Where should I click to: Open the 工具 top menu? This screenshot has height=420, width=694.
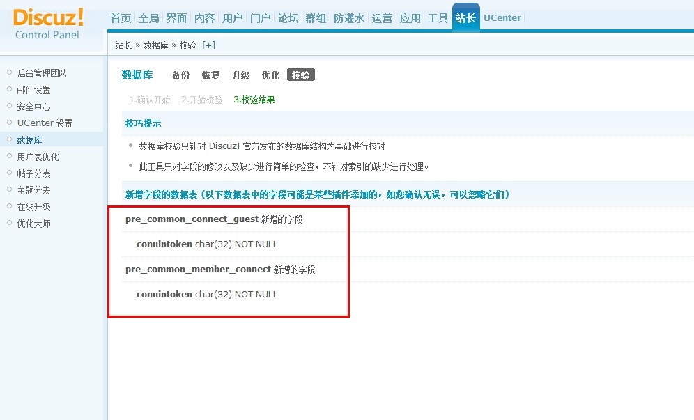click(x=438, y=18)
